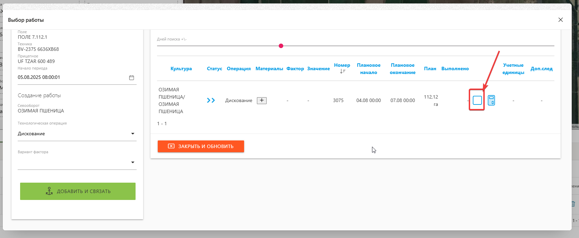Viewport: 579px width, 238px height.
Task: Click the plus icon in the Материалы column
Action: coord(262,100)
